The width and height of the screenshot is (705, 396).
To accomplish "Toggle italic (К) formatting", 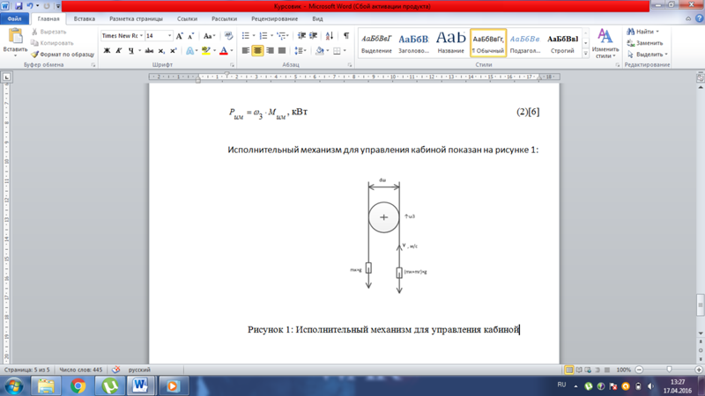I will pos(119,51).
